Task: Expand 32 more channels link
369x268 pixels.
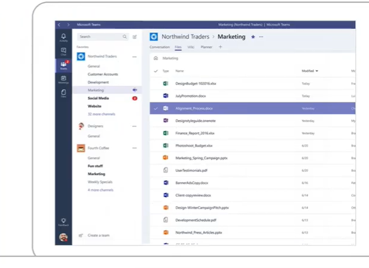Action: tap(101, 114)
